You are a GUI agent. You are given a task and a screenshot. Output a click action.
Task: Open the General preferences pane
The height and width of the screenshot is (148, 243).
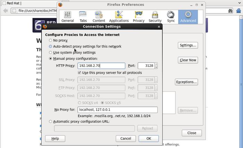click(68, 17)
